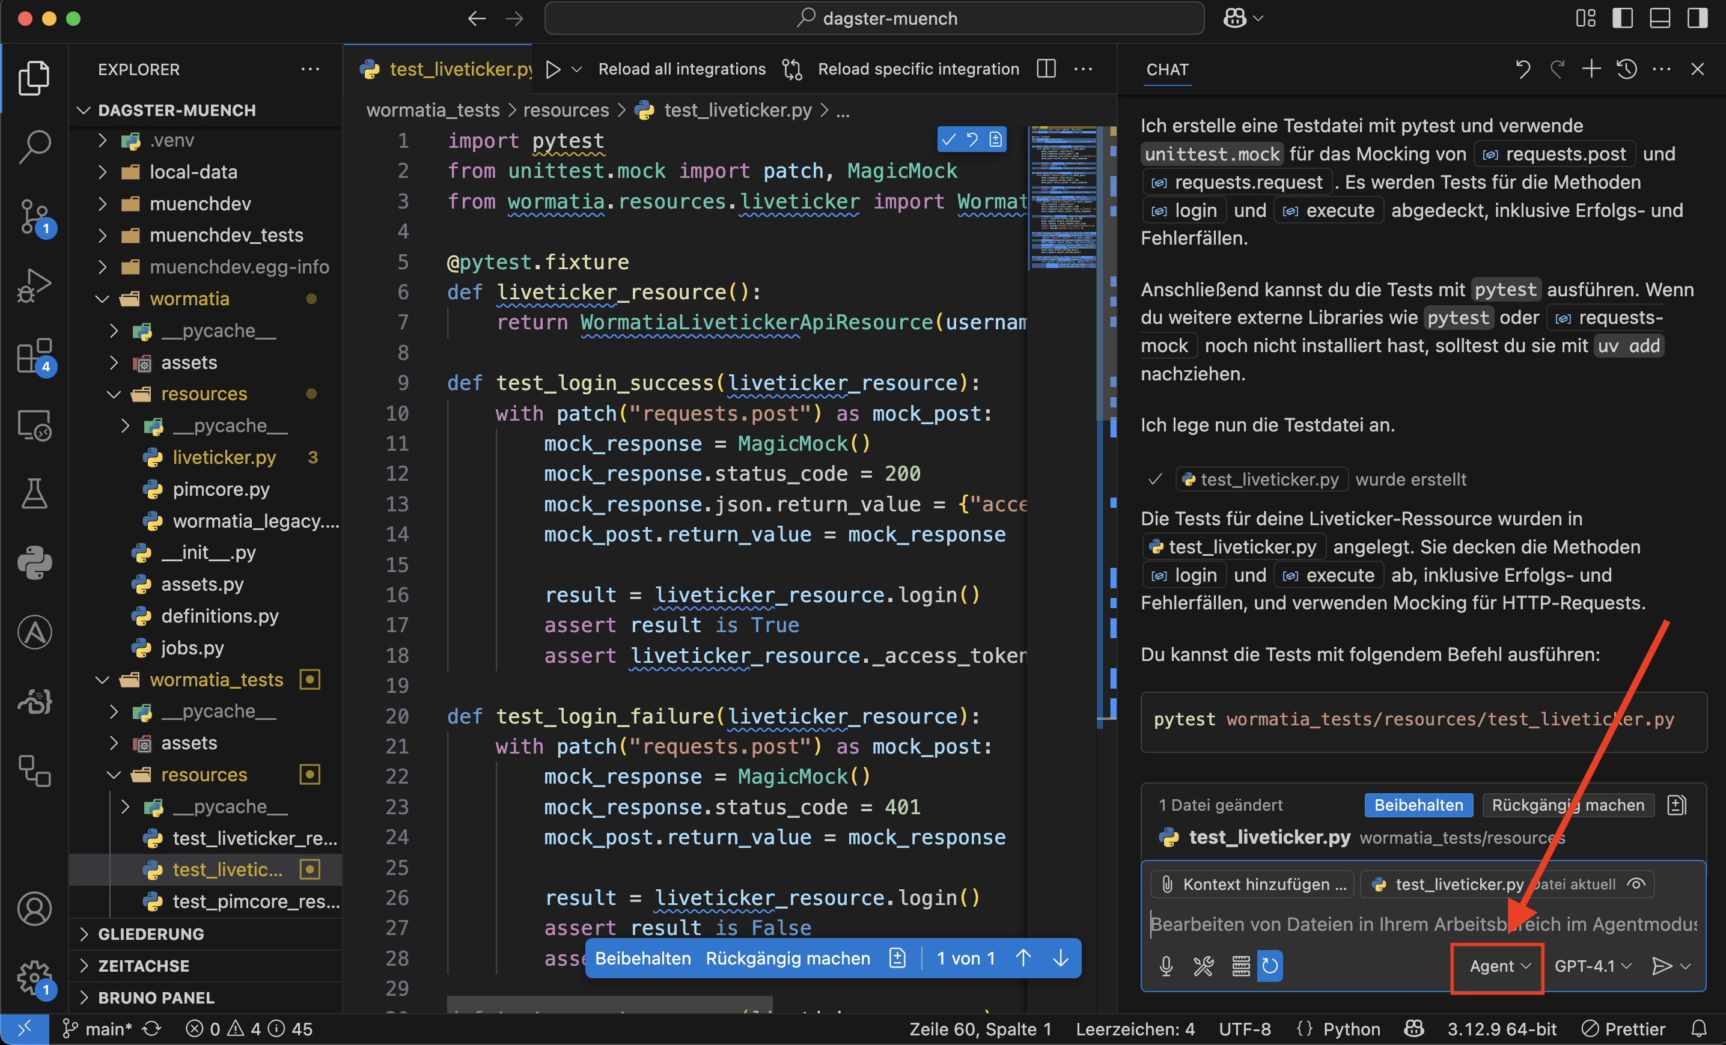
Task: Click the remote window status bar icon
Action: (25, 1028)
